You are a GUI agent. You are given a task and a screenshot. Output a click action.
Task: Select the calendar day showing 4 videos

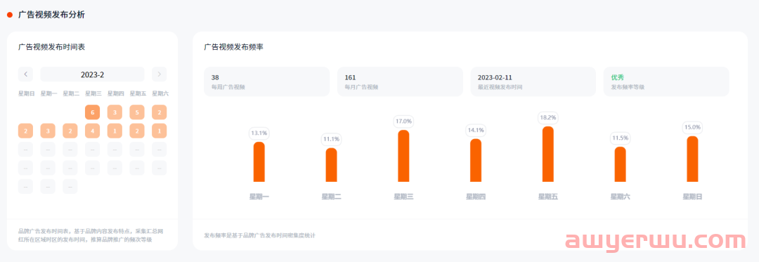click(x=93, y=131)
